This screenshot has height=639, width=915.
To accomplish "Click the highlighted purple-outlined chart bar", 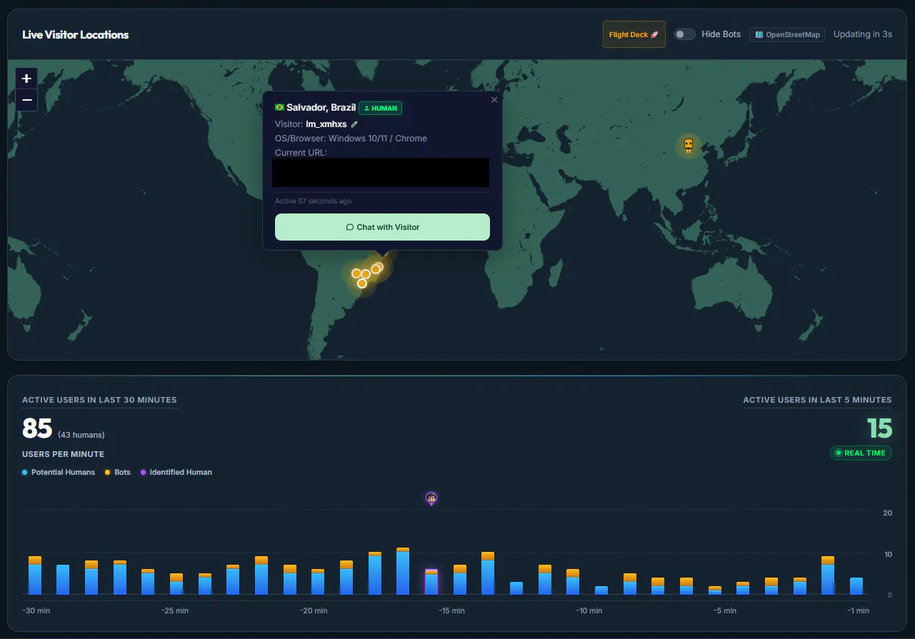I will click(431, 582).
